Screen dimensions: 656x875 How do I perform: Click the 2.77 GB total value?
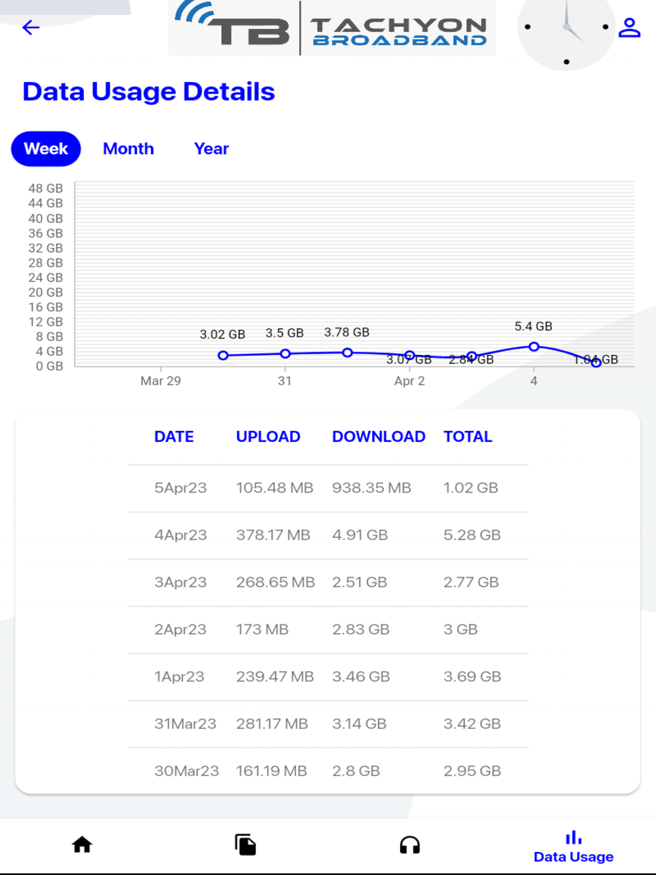coord(471,582)
